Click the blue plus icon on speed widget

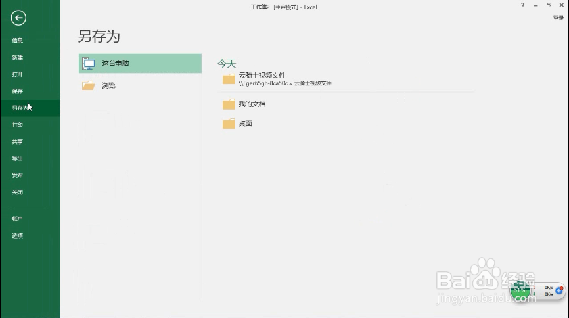point(559,290)
